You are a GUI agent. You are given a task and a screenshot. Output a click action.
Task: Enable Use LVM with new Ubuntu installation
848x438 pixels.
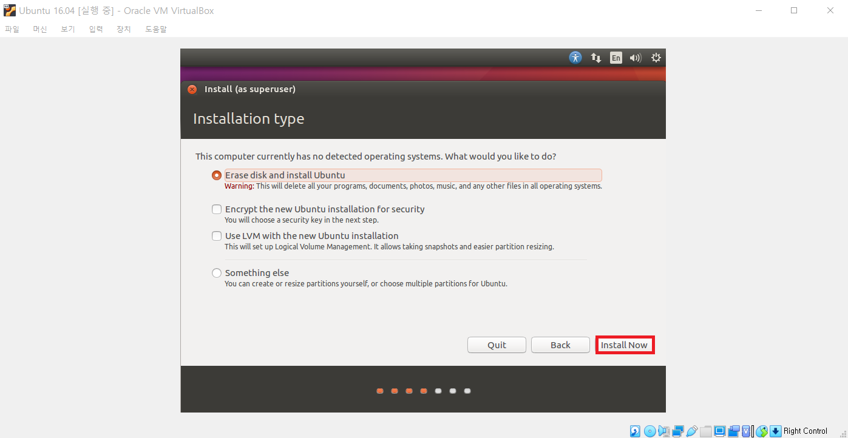[x=217, y=236]
